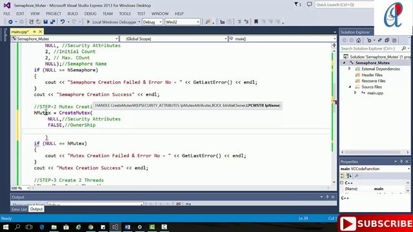Open the EDIT menu
The width and height of the screenshot is (413, 232).
pyautogui.click(x=20, y=14)
